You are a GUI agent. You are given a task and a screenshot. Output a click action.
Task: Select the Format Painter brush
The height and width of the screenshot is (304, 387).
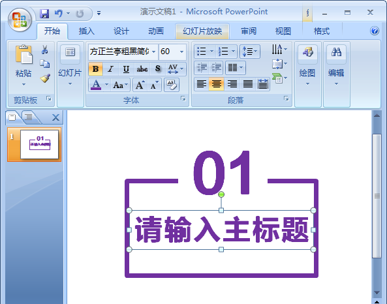coord(45,78)
